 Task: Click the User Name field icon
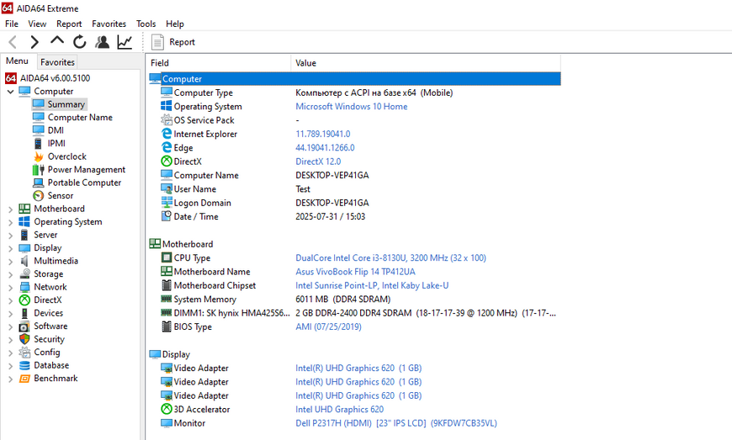[167, 188]
